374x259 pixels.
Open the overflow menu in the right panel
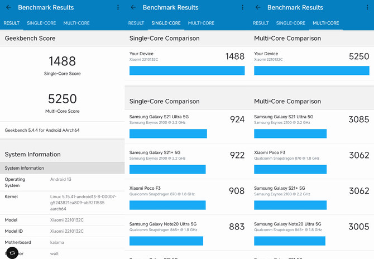pos(367,7)
